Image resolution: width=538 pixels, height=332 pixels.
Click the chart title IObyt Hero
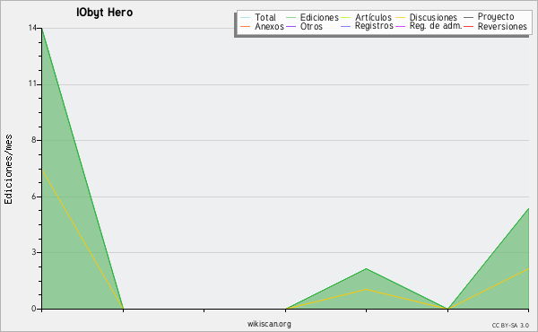click(x=104, y=13)
